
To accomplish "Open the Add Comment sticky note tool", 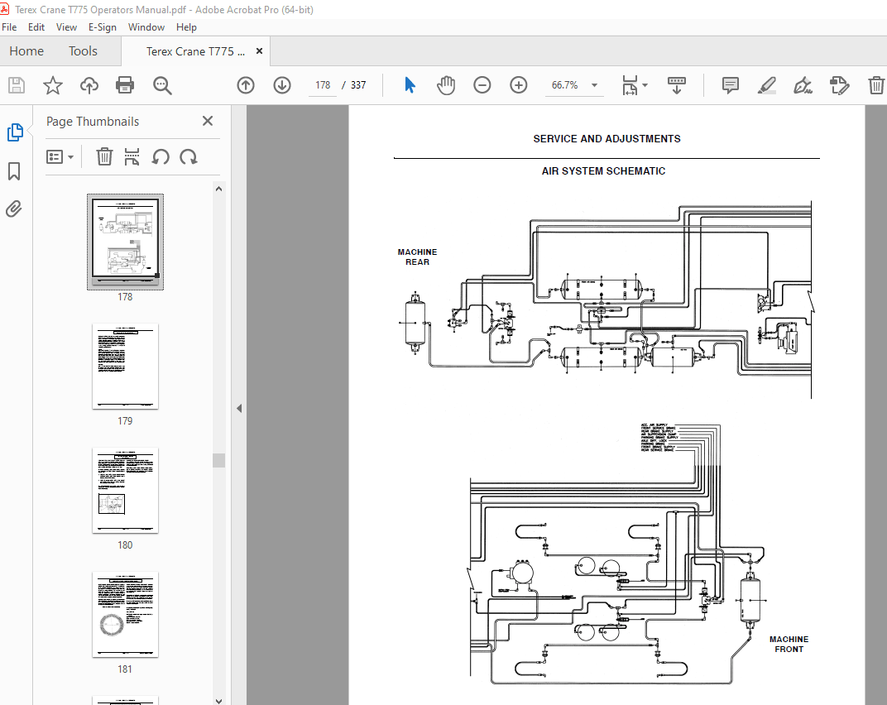I will tap(730, 84).
